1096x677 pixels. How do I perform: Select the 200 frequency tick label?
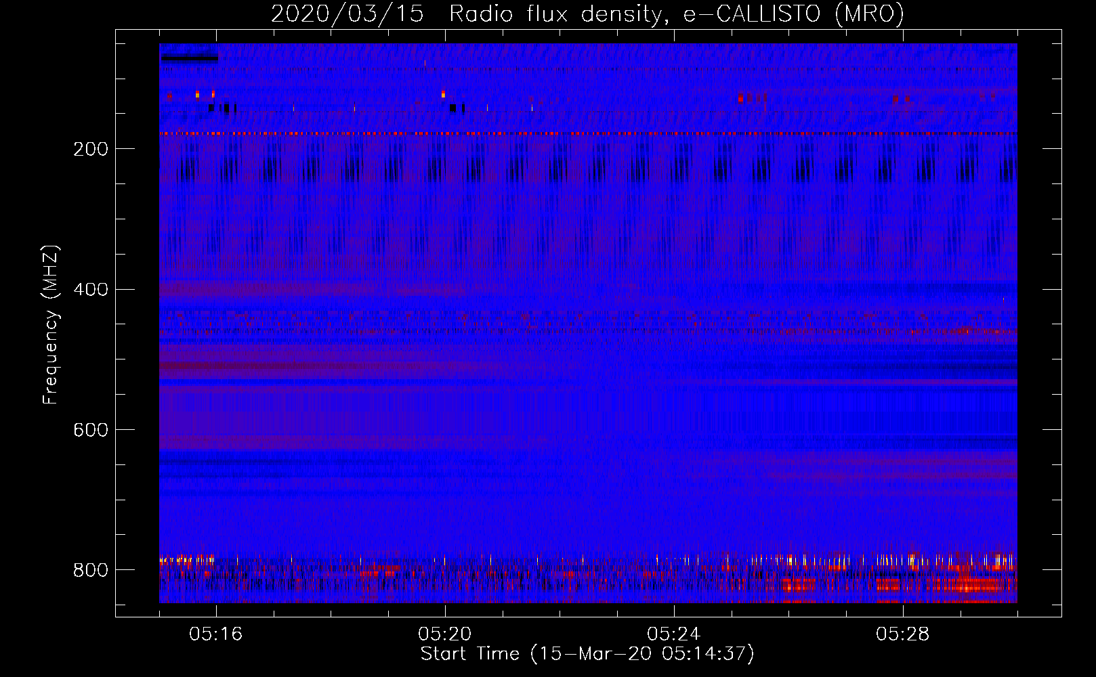click(x=91, y=150)
